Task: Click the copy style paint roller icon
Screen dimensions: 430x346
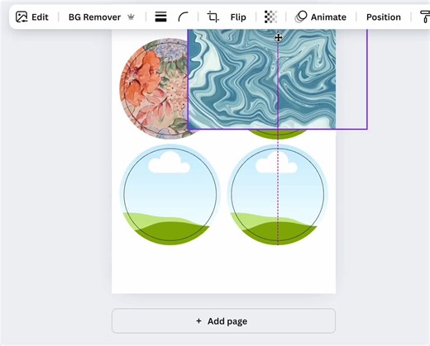Action: pyautogui.click(x=425, y=17)
